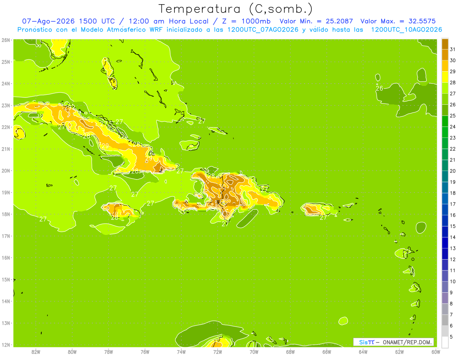Viewport: 463px width, 357px height.
Task: Click the "25N" latitude label
Action: [6, 62]
